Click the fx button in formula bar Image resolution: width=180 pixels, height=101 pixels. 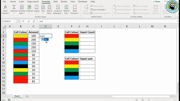34,21
